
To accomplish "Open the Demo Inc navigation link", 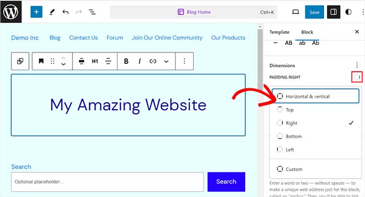I will pos(25,38).
